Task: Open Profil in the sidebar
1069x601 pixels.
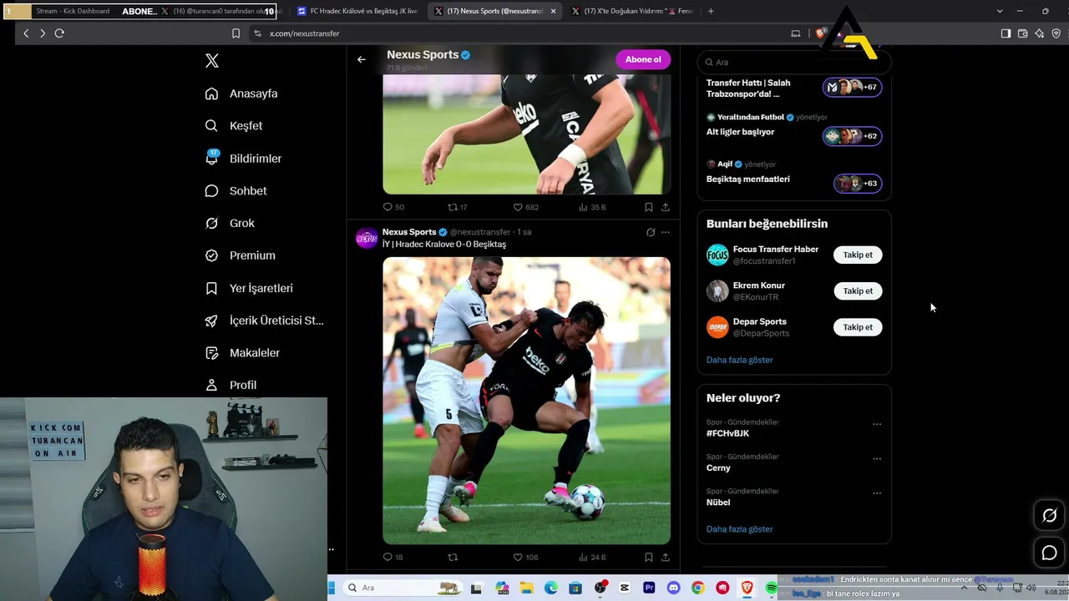Action: pyautogui.click(x=231, y=385)
